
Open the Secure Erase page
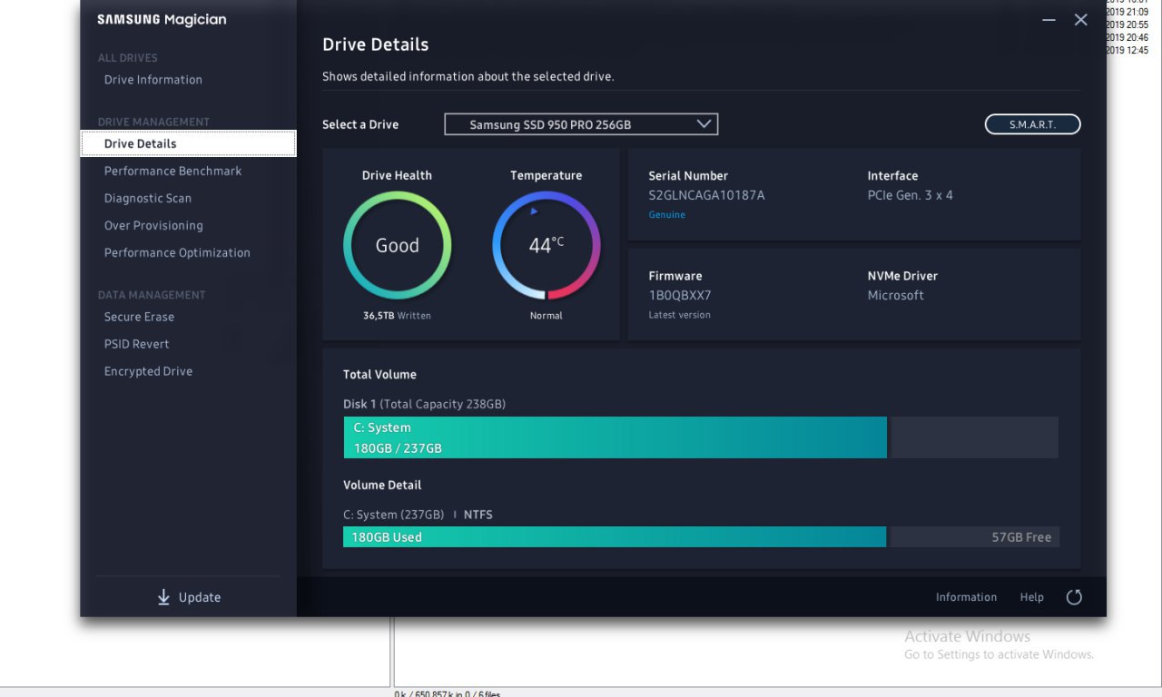[x=139, y=317]
